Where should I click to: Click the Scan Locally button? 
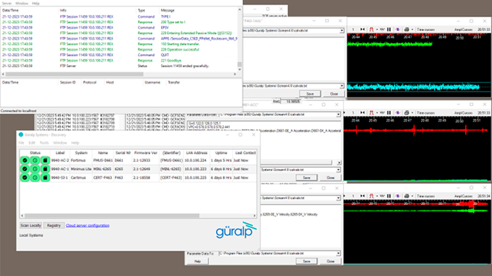tap(31, 225)
